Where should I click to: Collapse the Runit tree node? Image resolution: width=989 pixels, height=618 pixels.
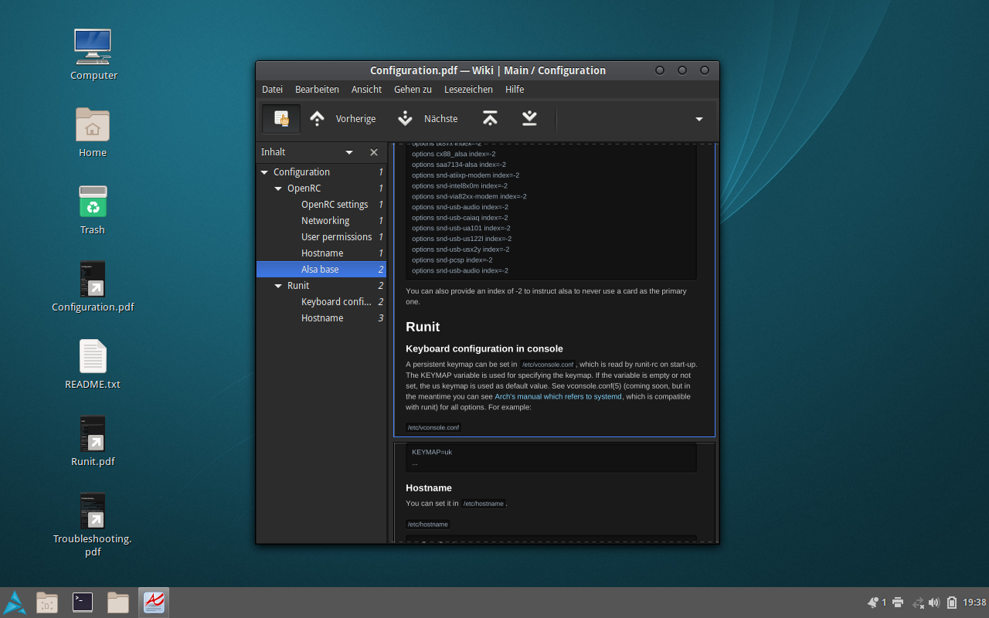click(279, 286)
